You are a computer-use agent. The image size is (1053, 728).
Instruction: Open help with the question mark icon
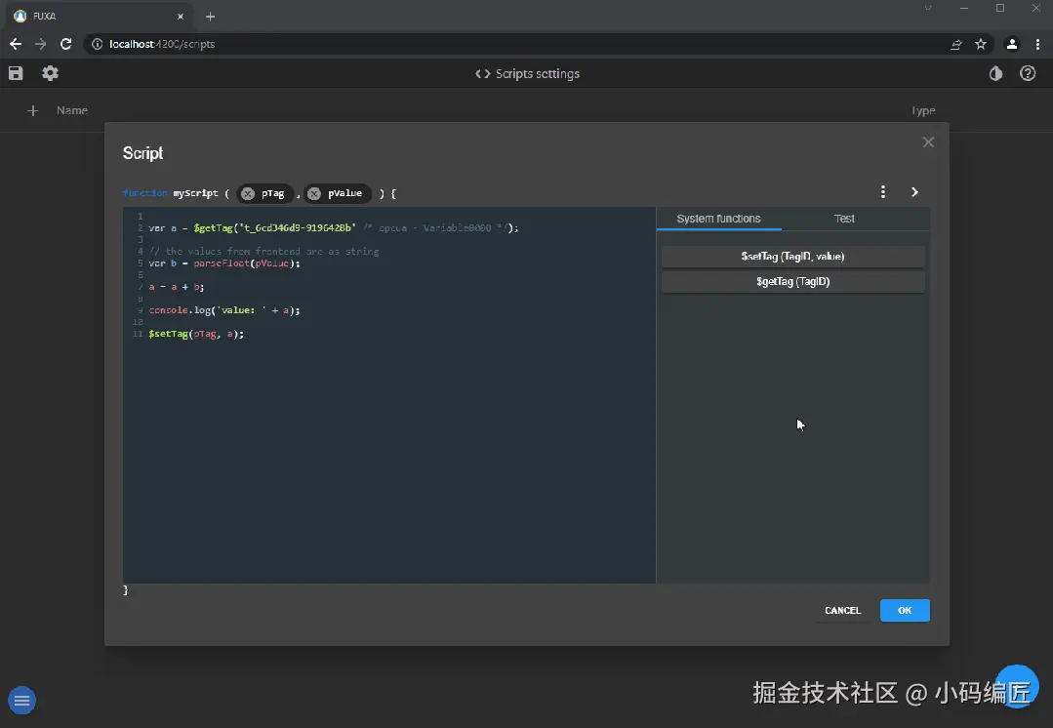coord(1028,74)
